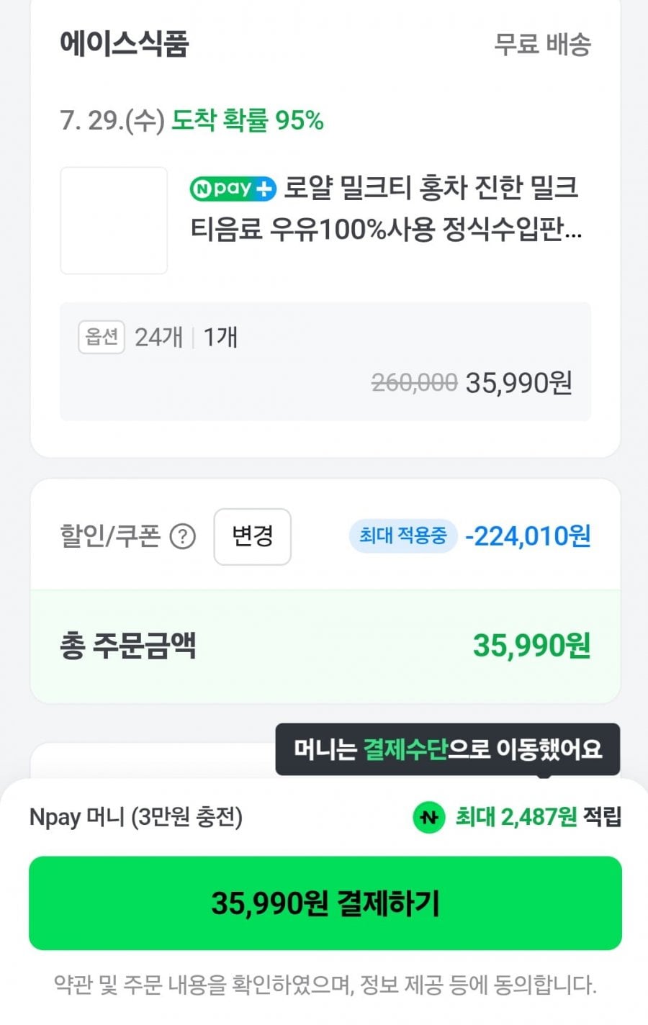The image size is (648, 1025).
Task: Tap the discount/coupon help question mark icon
Action: 182,536
